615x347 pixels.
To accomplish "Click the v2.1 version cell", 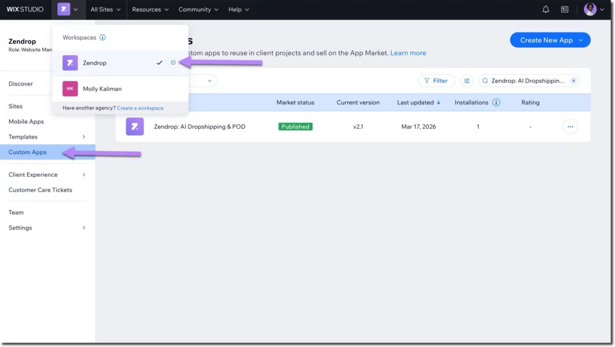I will [x=358, y=126].
